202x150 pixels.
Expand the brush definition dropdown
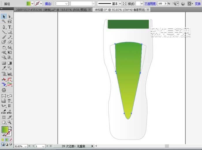[93, 4]
